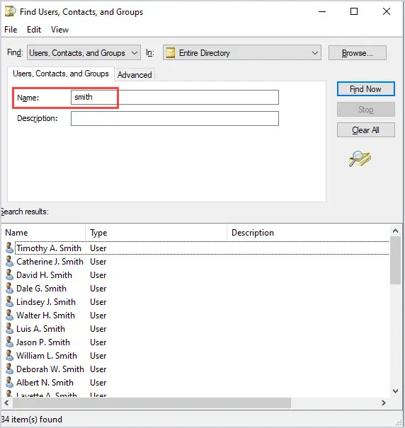Open the Edit menu
The image size is (405, 428).
click(34, 30)
